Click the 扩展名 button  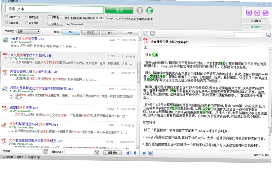pos(55,17)
